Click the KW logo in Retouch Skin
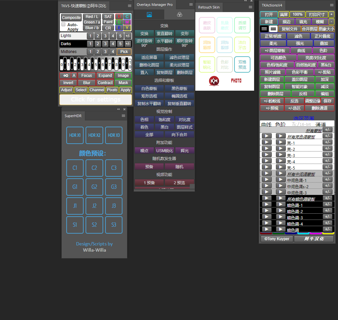This screenshot has height=320, width=338. point(214,80)
